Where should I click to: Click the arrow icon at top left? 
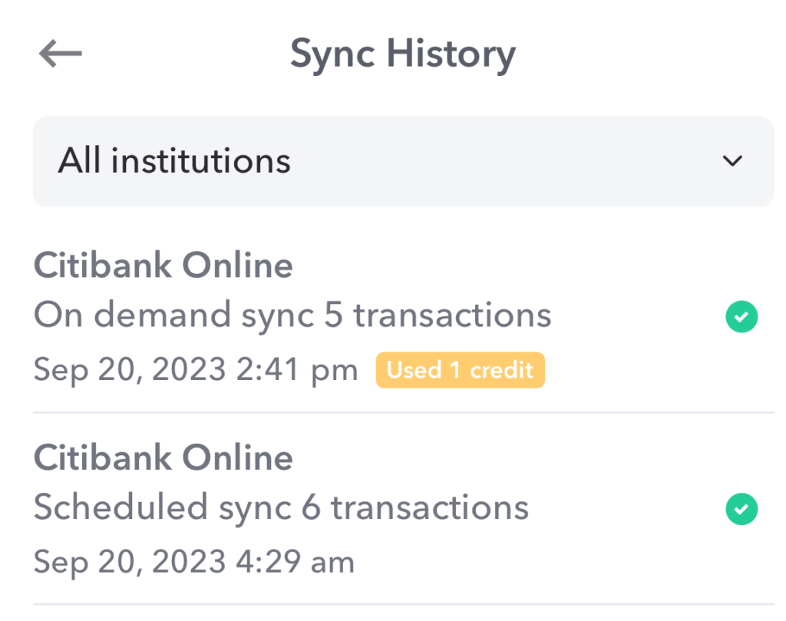[x=60, y=53]
